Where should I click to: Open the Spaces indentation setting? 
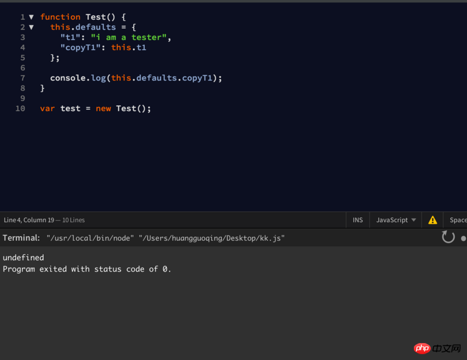click(x=458, y=220)
